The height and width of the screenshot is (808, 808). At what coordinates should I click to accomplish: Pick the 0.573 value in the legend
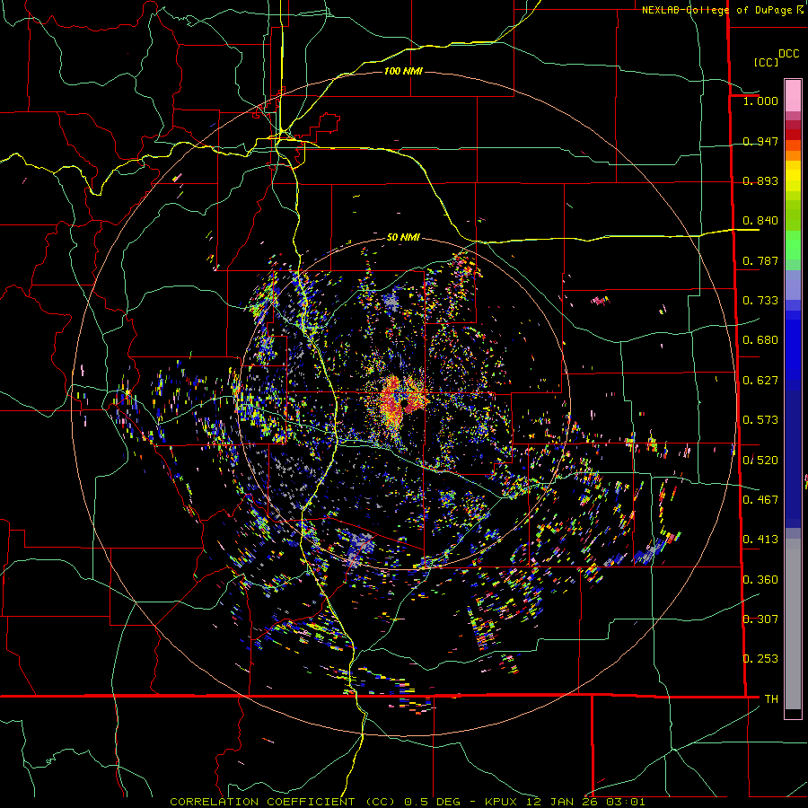[760, 420]
